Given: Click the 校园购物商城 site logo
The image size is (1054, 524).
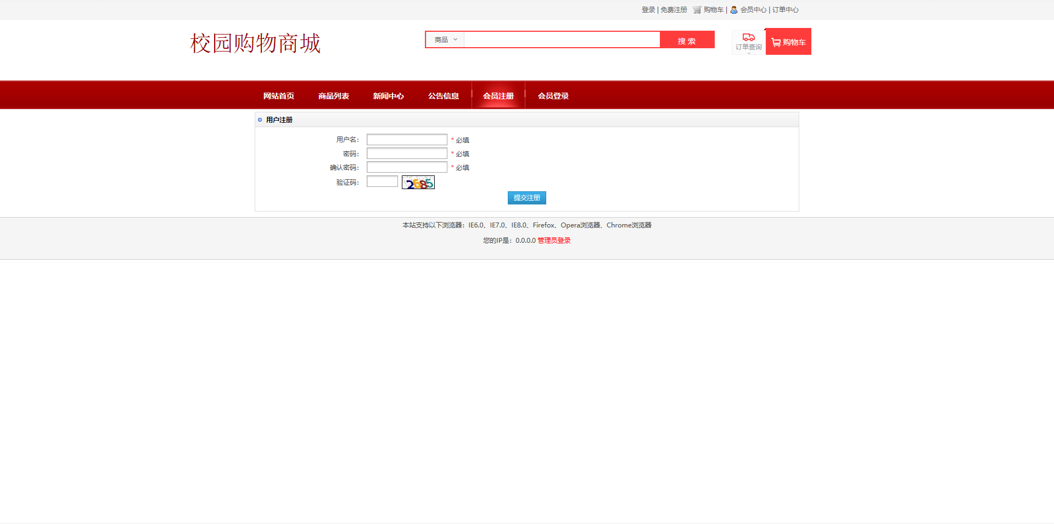Looking at the screenshot, I should pos(255,43).
